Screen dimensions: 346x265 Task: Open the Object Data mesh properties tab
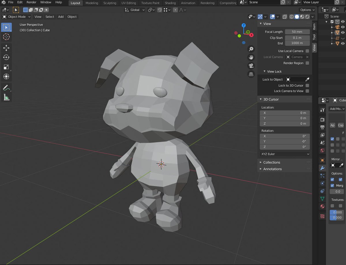click(x=322, y=199)
